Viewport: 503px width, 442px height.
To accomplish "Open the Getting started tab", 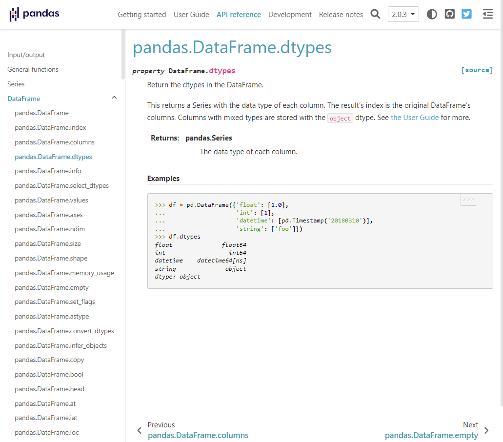I will (142, 15).
